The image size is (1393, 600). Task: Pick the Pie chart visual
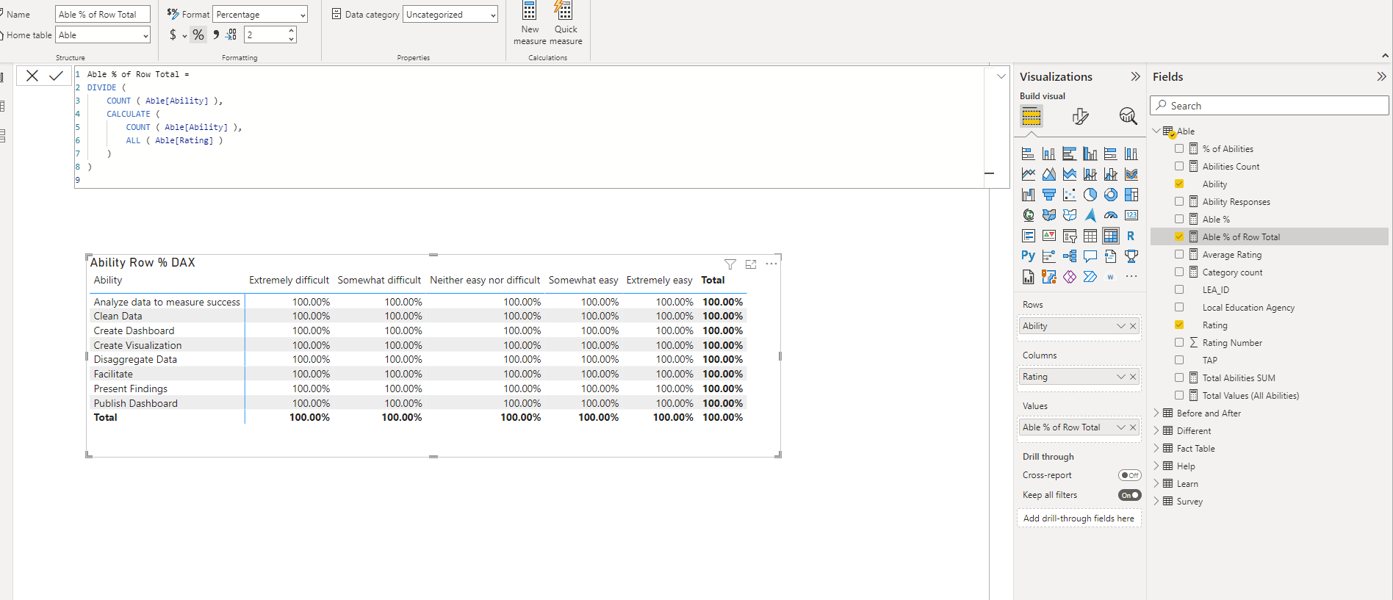[1090, 195]
